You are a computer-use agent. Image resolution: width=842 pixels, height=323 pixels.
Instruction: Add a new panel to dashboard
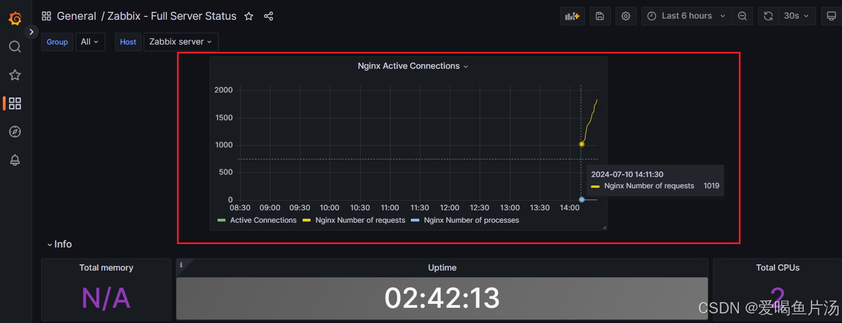(573, 16)
